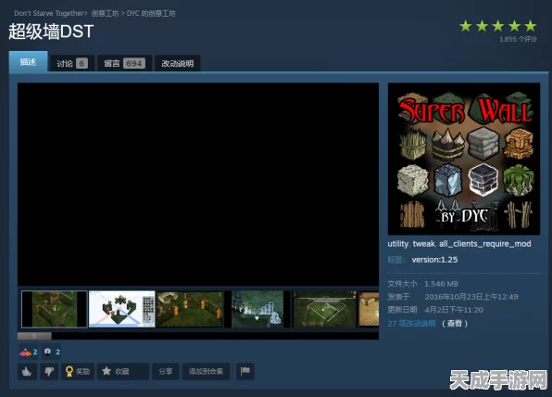The height and width of the screenshot is (397, 552).
Task: Switch to the 描述 tab
Action: (28, 62)
